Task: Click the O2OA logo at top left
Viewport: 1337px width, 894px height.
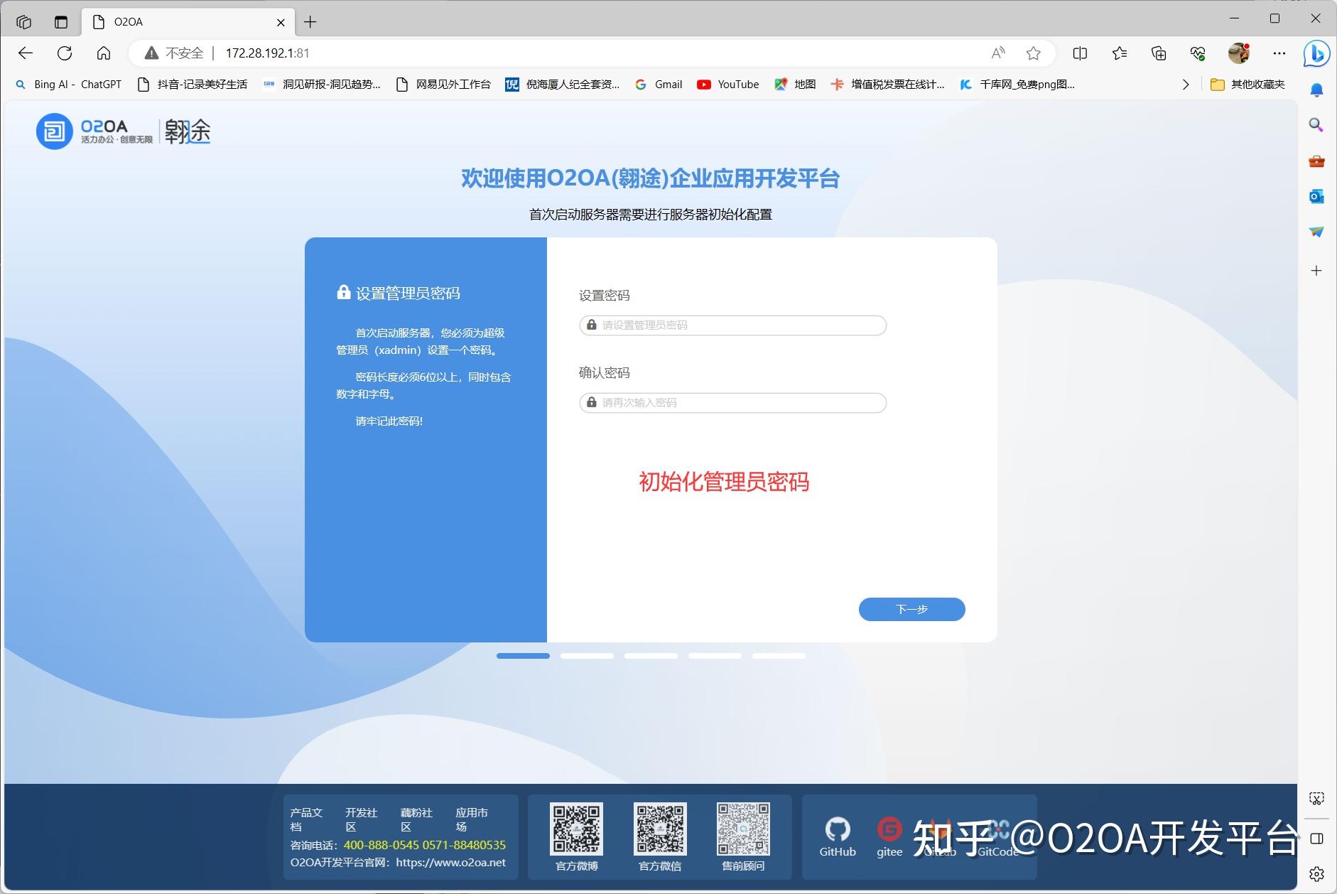Action: point(54,131)
